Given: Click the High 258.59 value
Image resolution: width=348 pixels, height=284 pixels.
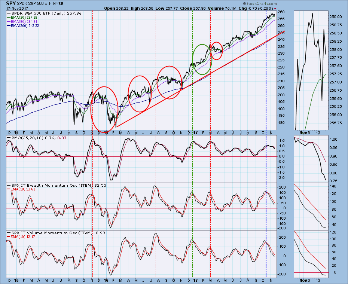Looking at the screenshot, I should (142, 9).
